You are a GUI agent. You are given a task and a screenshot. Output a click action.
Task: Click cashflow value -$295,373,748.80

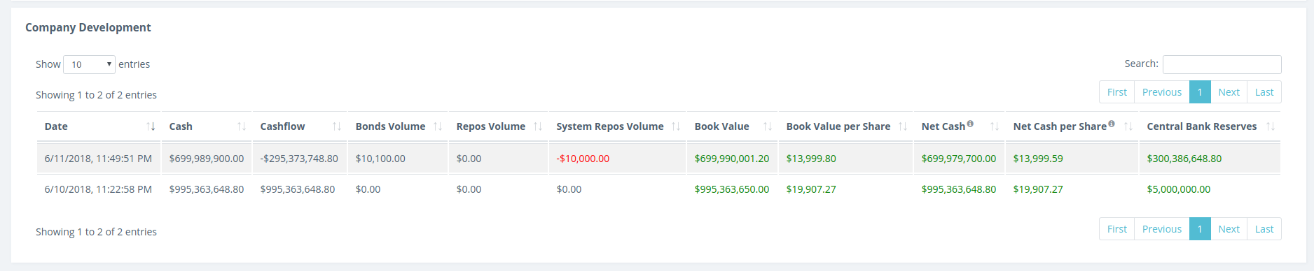[x=299, y=159]
